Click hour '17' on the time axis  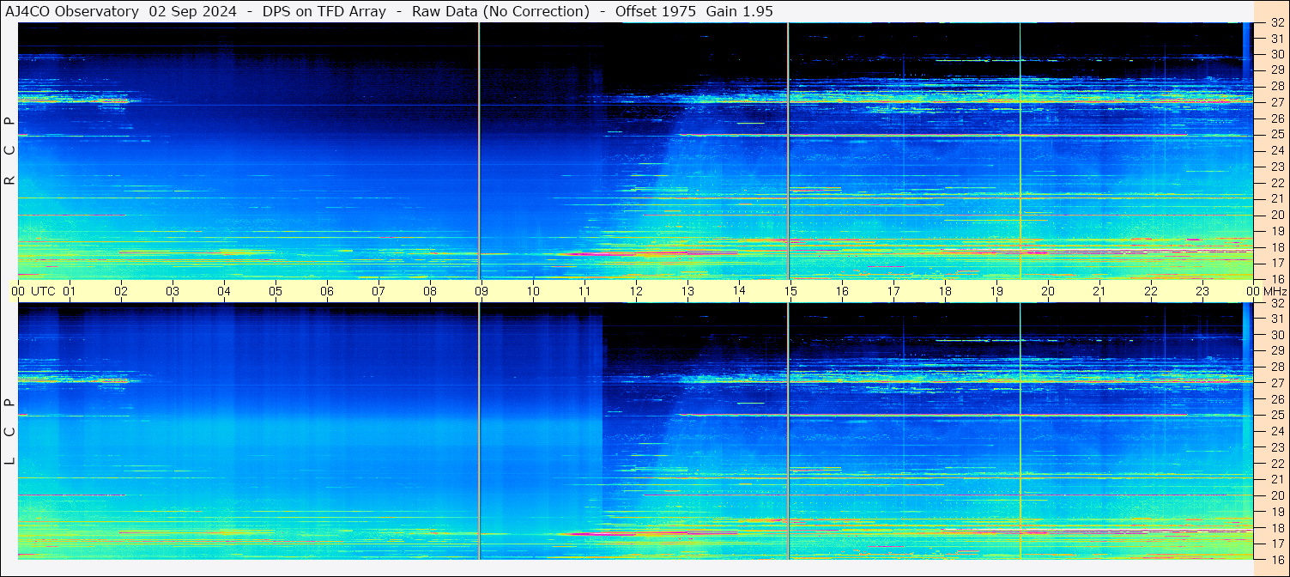pyautogui.click(x=893, y=291)
